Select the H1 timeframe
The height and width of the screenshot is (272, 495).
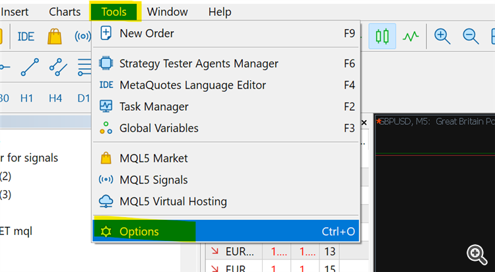(x=27, y=98)
